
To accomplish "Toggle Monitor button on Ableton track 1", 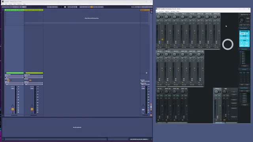I will pyautogui.click(x=8, y=80).
